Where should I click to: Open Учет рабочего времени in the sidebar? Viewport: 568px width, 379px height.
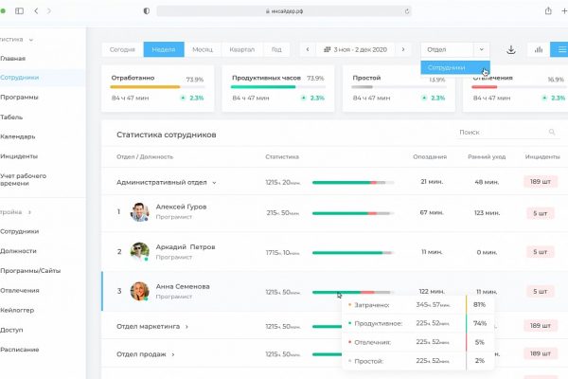[23, 179]
